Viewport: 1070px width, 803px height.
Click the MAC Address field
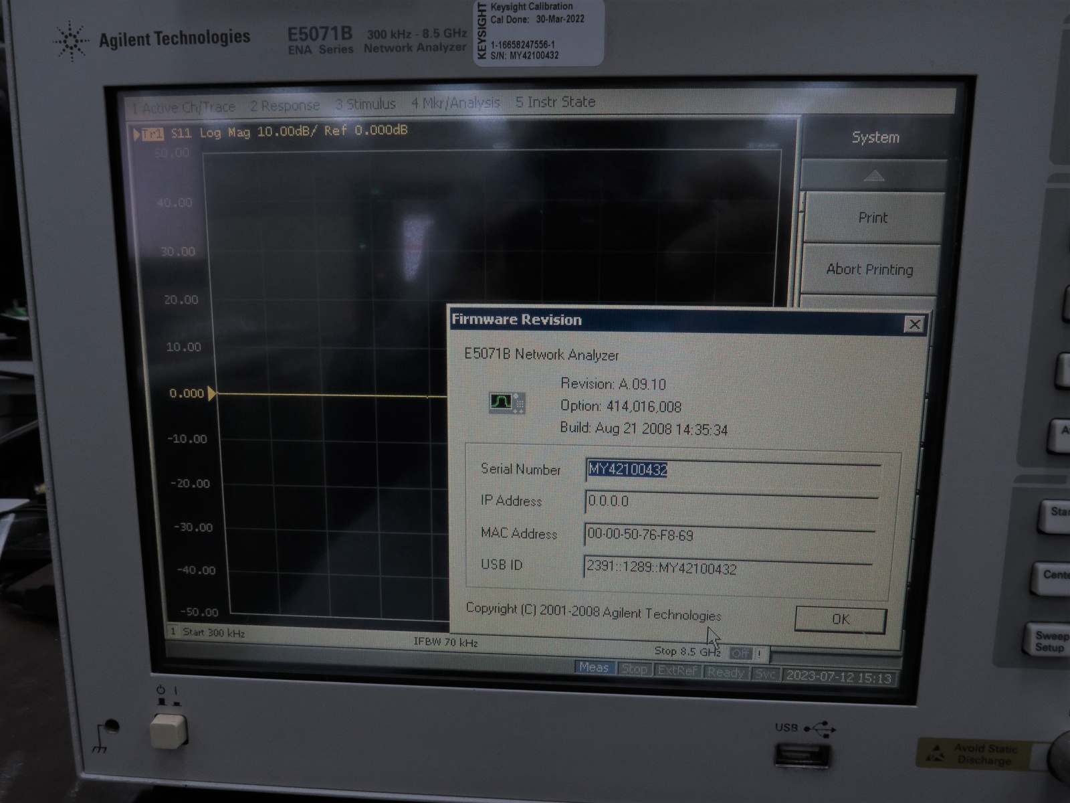click(729, 535)
